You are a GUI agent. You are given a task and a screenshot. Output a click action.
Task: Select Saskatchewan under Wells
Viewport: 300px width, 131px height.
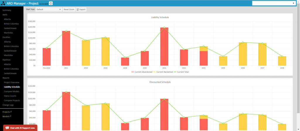pos(10,28)
